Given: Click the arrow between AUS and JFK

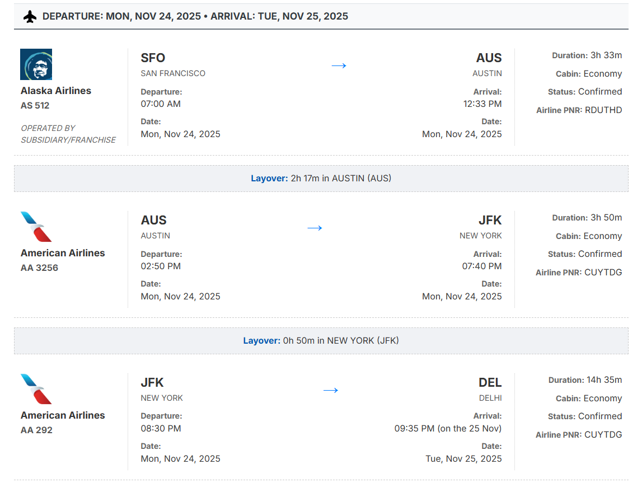Looking at the screenshot, I should click(x=315, y=228).
